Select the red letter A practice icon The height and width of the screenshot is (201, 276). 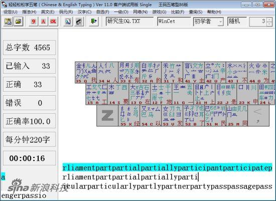click(x=43, y=22)
